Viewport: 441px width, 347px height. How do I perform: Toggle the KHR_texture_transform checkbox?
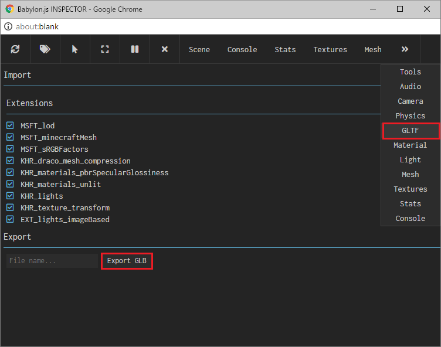[x=10, y=207]
